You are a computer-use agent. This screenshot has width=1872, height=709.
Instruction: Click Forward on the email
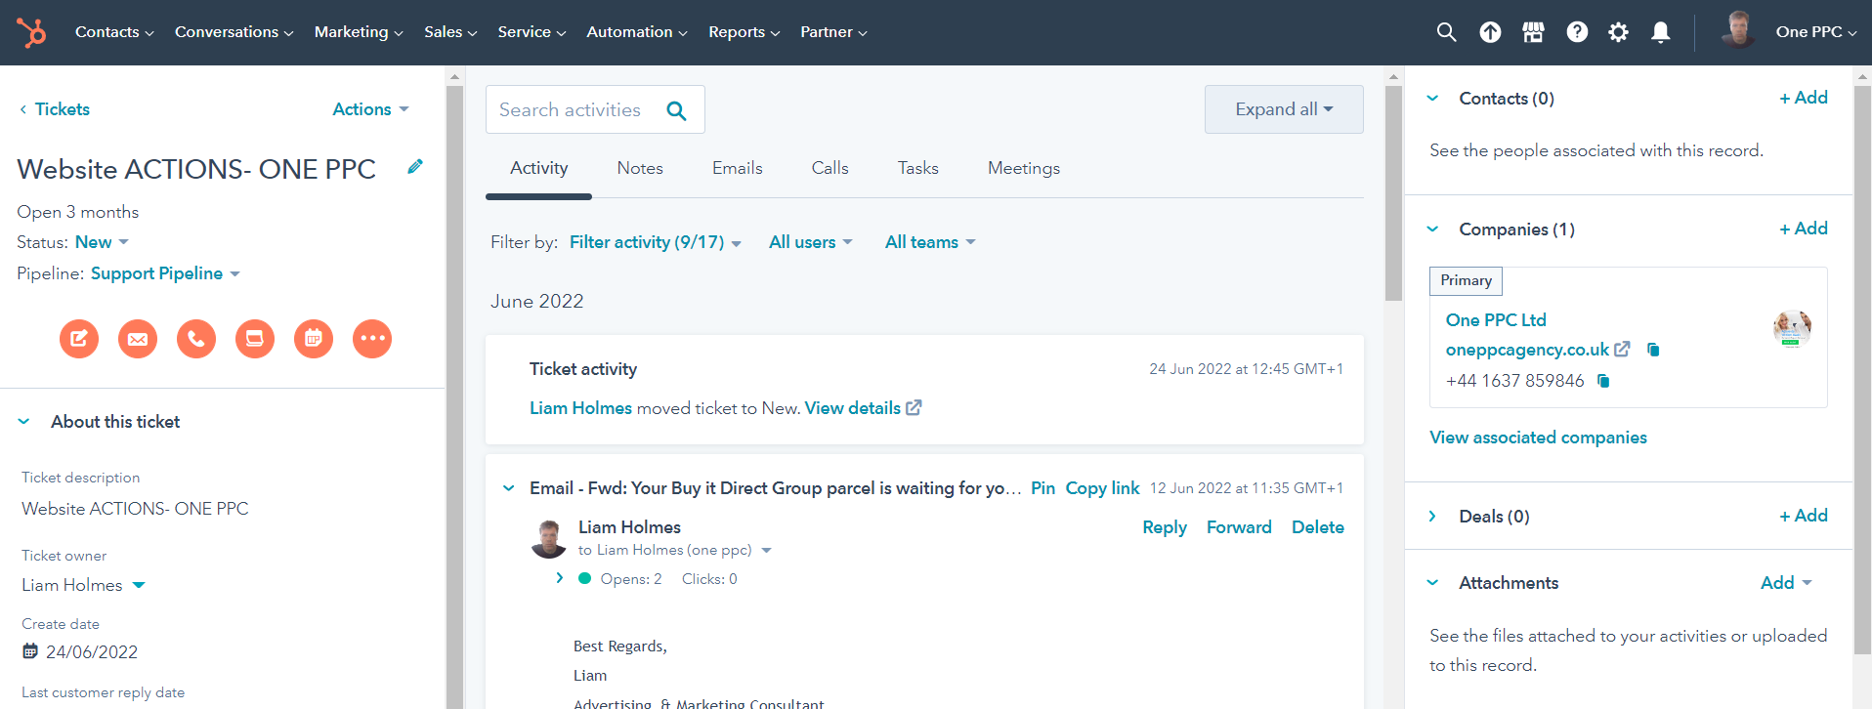click(x=1239, y=527)
